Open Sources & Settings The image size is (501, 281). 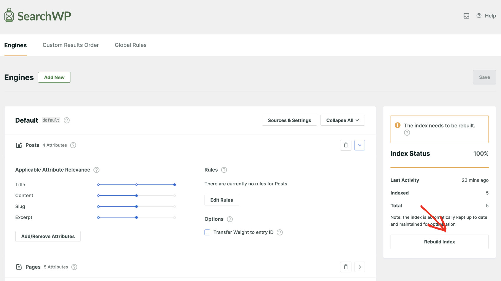[289, 120]
